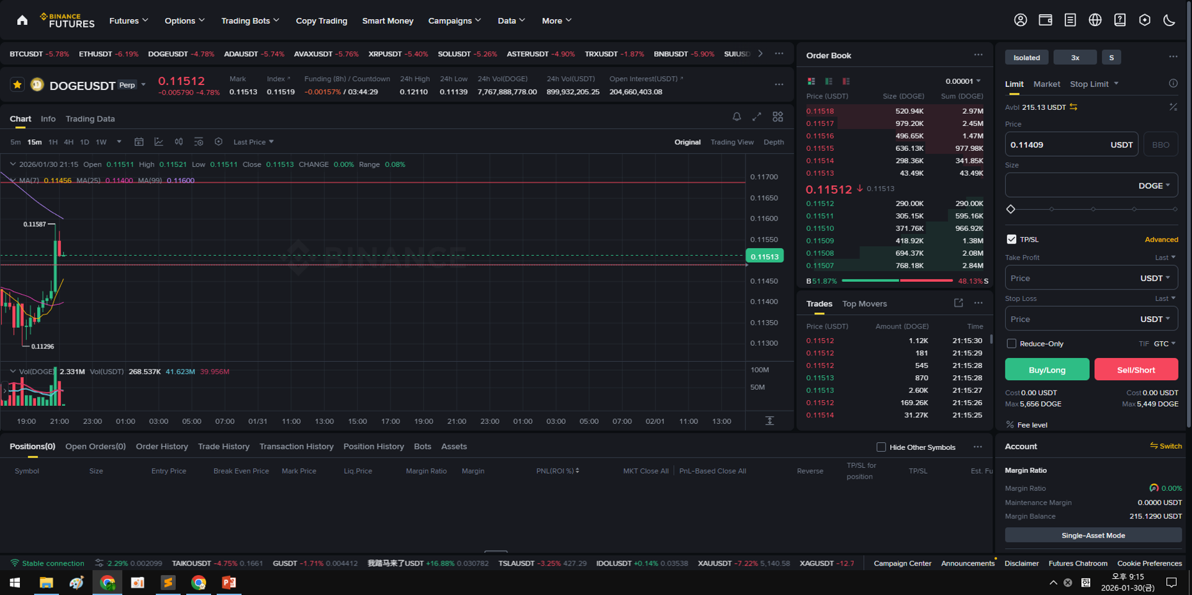Click the BBO button
The height and width of the screenshot is (595, 1192).
(1161, 144)
